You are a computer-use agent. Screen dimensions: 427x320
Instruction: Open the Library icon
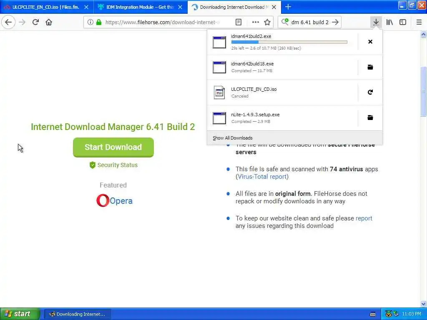pyautogui.click(x=389, y=22)
